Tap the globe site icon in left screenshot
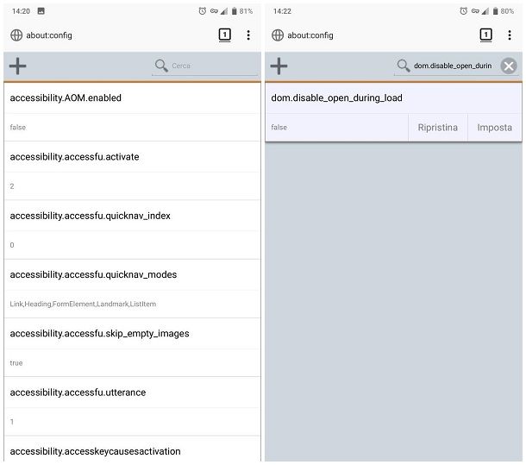Image resolution: width=526 pixels, height=465 pixels. (16, 35)
